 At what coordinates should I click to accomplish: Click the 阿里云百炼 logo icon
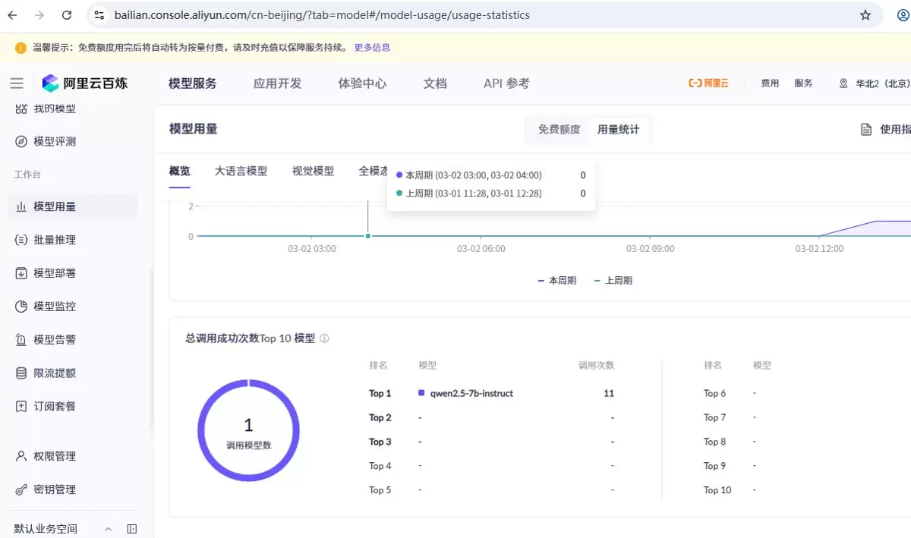[x=50, y=83]
